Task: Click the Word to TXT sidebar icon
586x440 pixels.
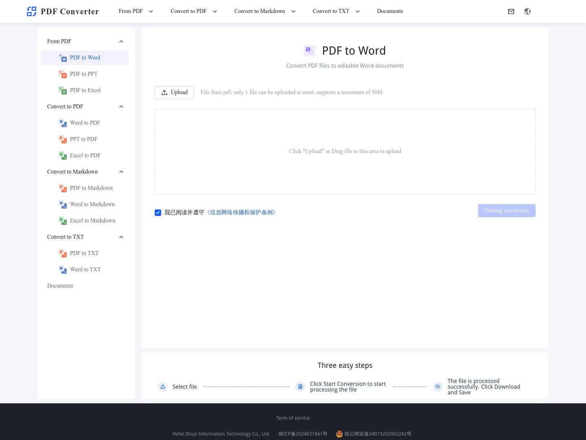Action: coord(63,270)
